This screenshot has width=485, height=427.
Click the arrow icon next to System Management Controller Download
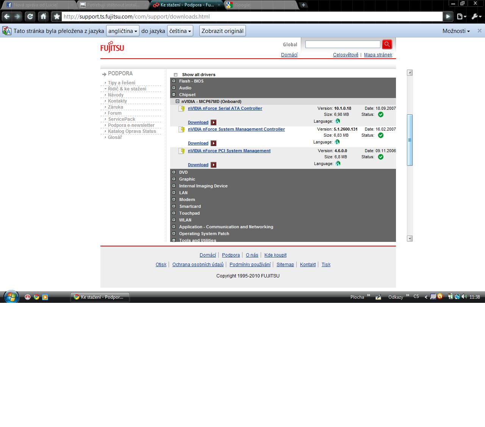[214, 143]
